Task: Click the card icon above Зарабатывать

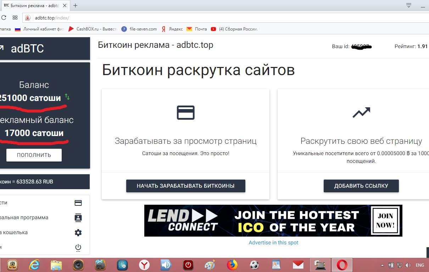Action: (185, 113)
